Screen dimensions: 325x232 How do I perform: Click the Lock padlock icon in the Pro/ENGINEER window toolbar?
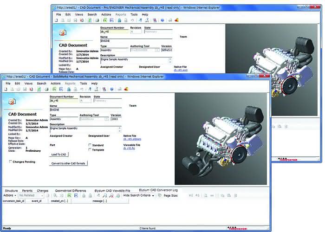[119, 20]
